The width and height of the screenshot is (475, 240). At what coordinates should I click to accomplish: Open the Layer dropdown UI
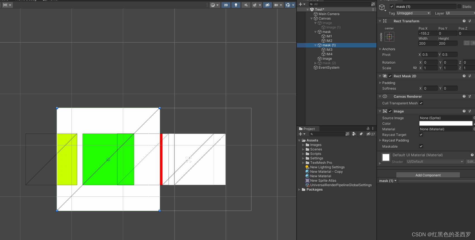click(x=460, y=13)
